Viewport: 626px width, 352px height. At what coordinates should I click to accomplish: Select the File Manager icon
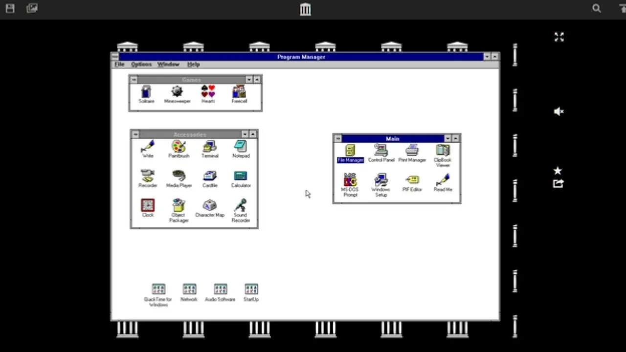[350, 151]
